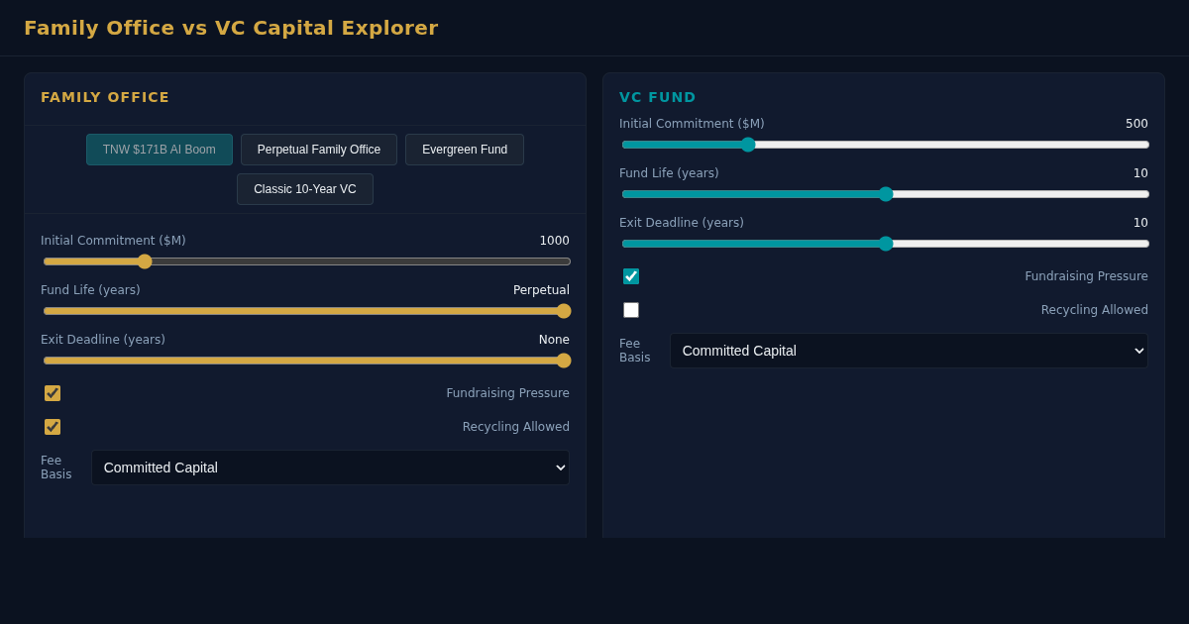Click the VC commitment value 500
Image resolution: width=1189 pixels, height=624 pixels.
coord(1136,124)
